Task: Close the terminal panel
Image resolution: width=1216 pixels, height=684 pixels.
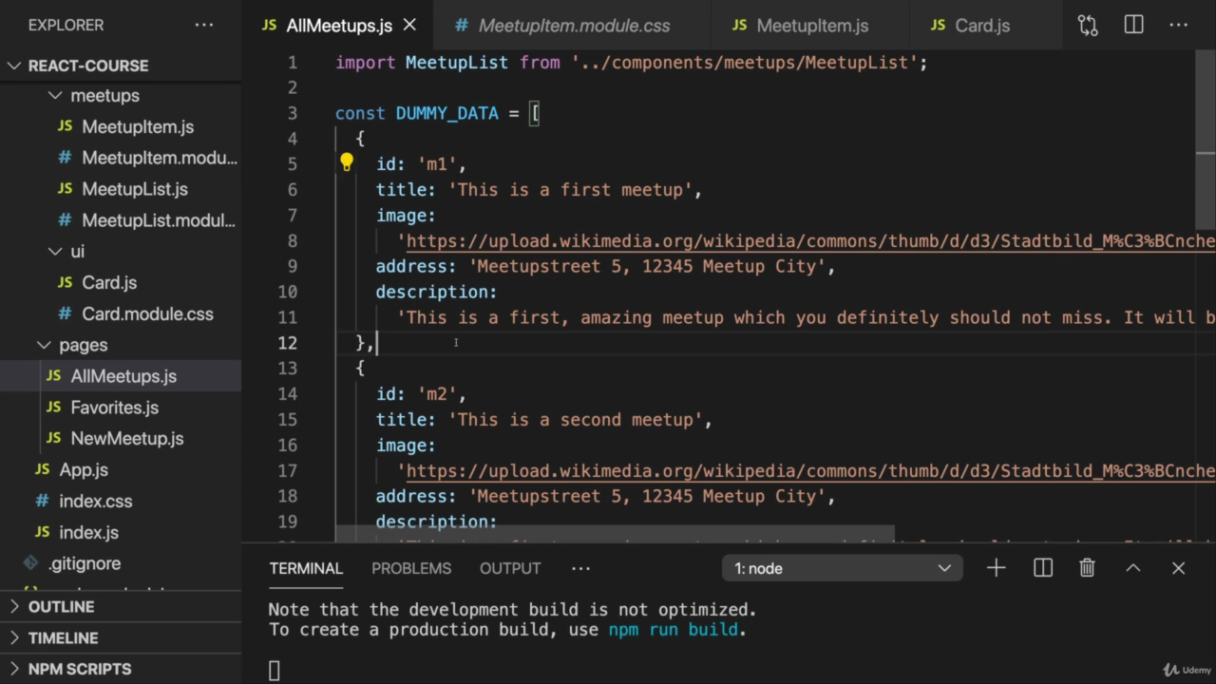Action: pyautogui.click(x=1178, y=568)
